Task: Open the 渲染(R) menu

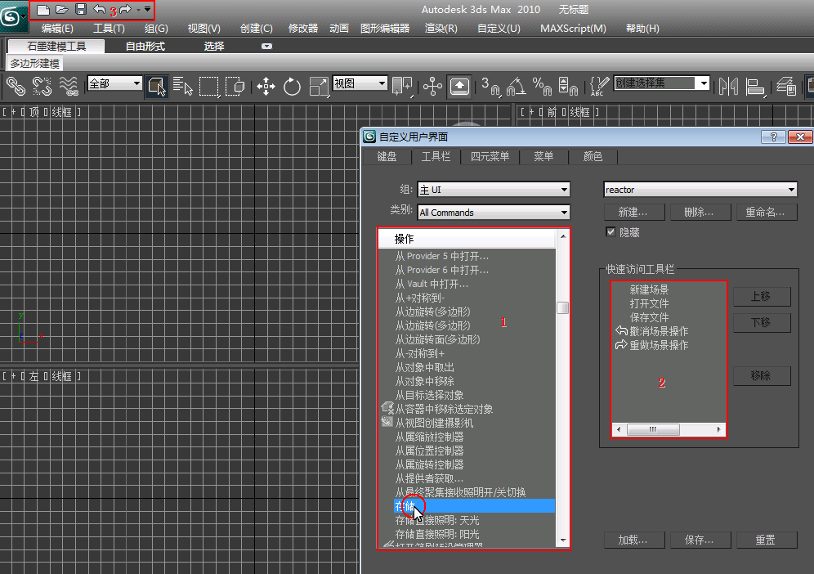Action: (x=441, y=29)
